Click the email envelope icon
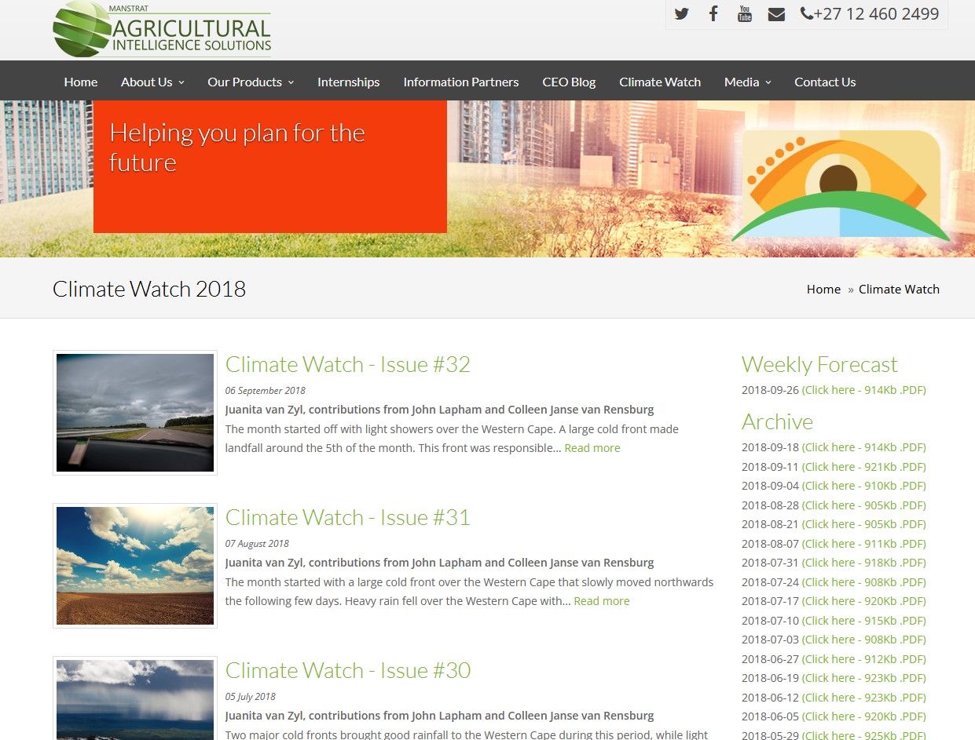Screen dimensions: 975x740 coord(776,13)
